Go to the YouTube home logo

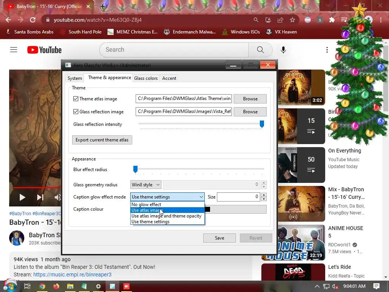pyautogui.click(x=44, y=50)
